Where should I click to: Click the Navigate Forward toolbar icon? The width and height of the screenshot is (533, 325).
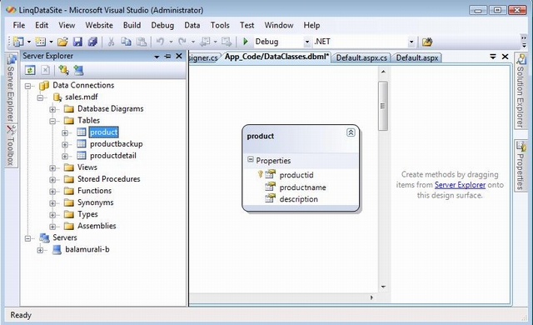(226, 42)
